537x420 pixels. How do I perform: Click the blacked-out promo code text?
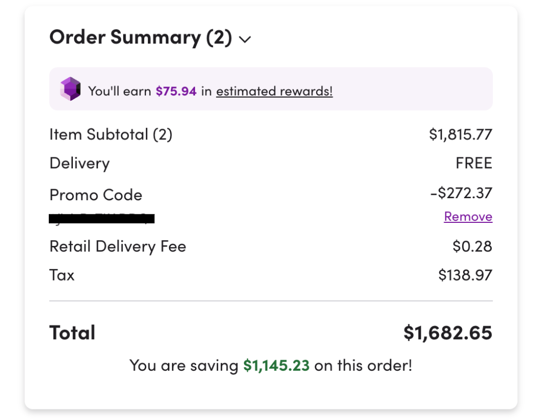(102, 218)
